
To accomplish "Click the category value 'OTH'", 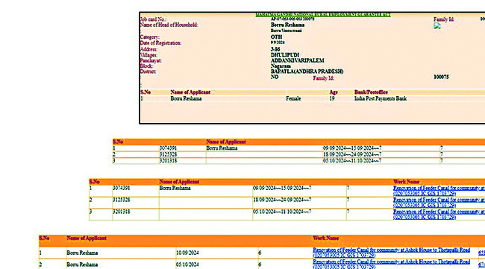I will click(276, 37).
